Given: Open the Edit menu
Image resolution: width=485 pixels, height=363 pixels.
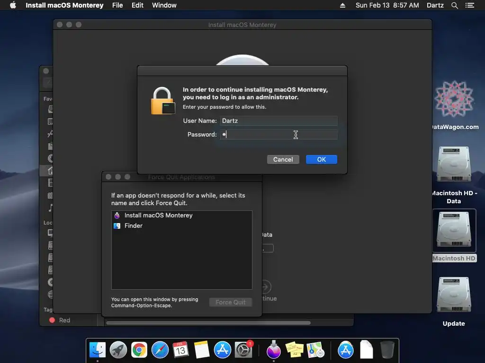Looking at the screenshot, I should tap(137, 5).
